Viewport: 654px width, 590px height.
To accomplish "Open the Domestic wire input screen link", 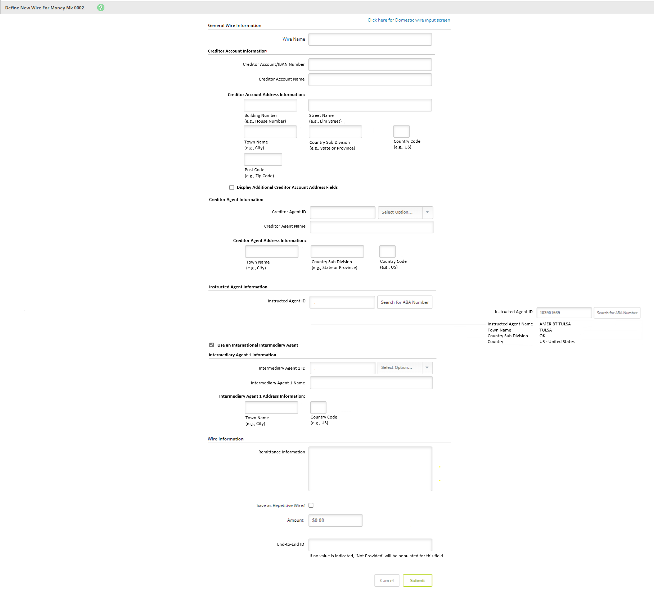I will [x=408, y=20].
